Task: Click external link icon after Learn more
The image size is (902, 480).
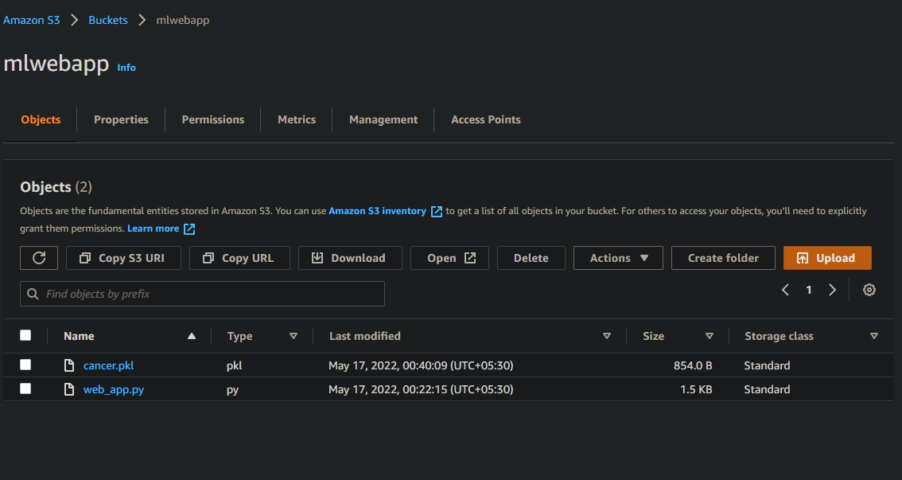Action: tap(189, 229)
